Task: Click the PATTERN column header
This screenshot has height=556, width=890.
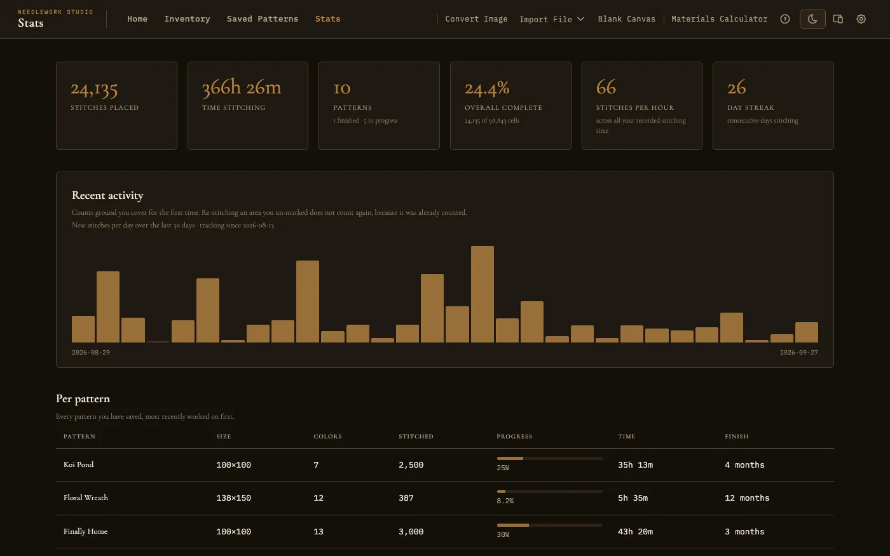Action: (79, 437)
